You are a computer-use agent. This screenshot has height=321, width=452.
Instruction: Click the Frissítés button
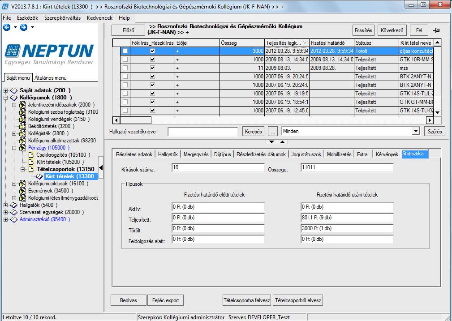pos(363,30)
